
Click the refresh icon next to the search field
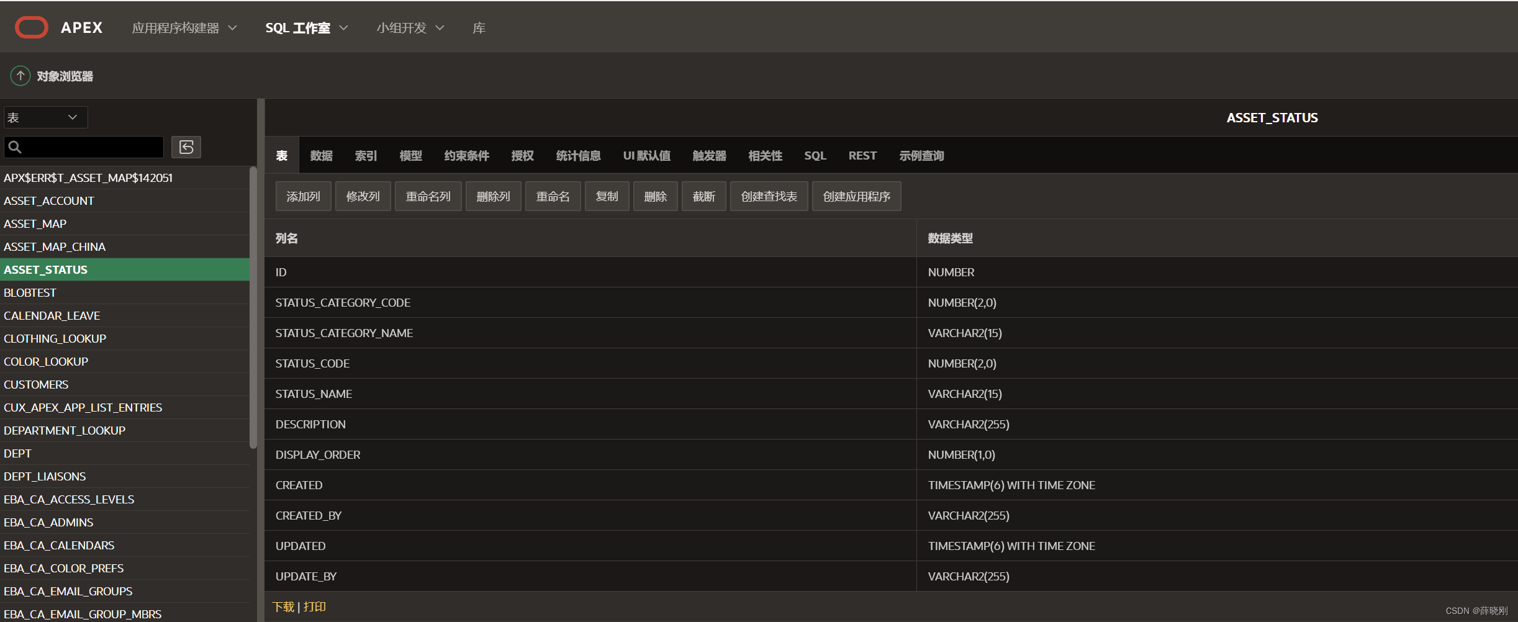(x=186, y=147)
